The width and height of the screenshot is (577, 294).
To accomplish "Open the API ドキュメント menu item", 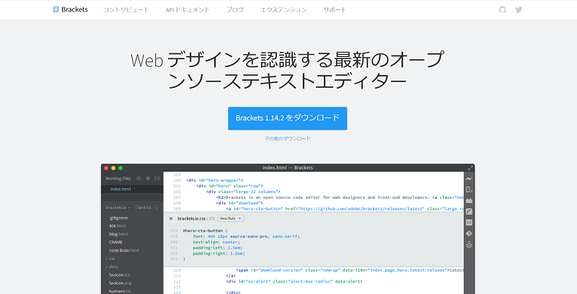I will tap(188, 10).
